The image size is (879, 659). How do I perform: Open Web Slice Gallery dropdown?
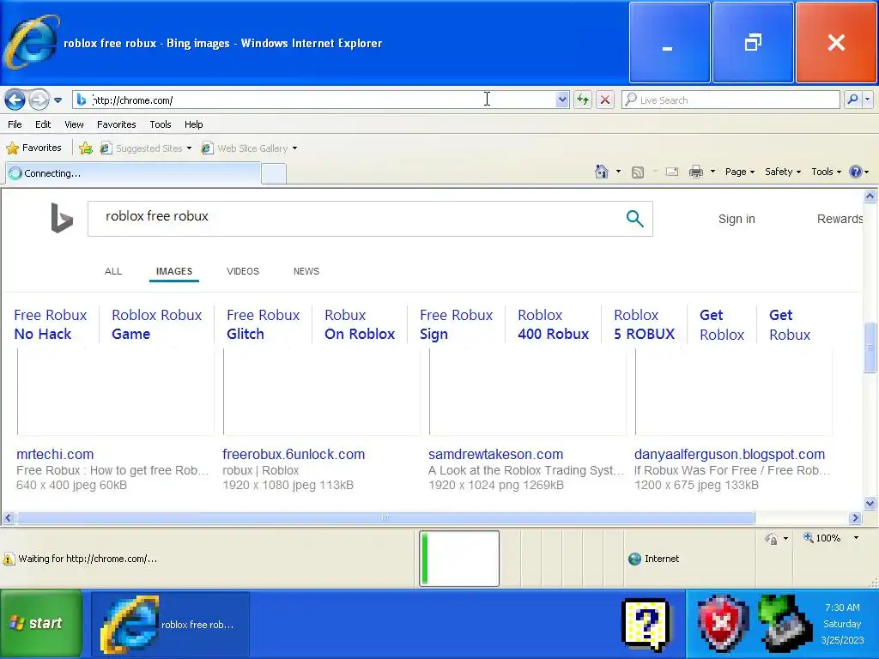click(250, 148)
